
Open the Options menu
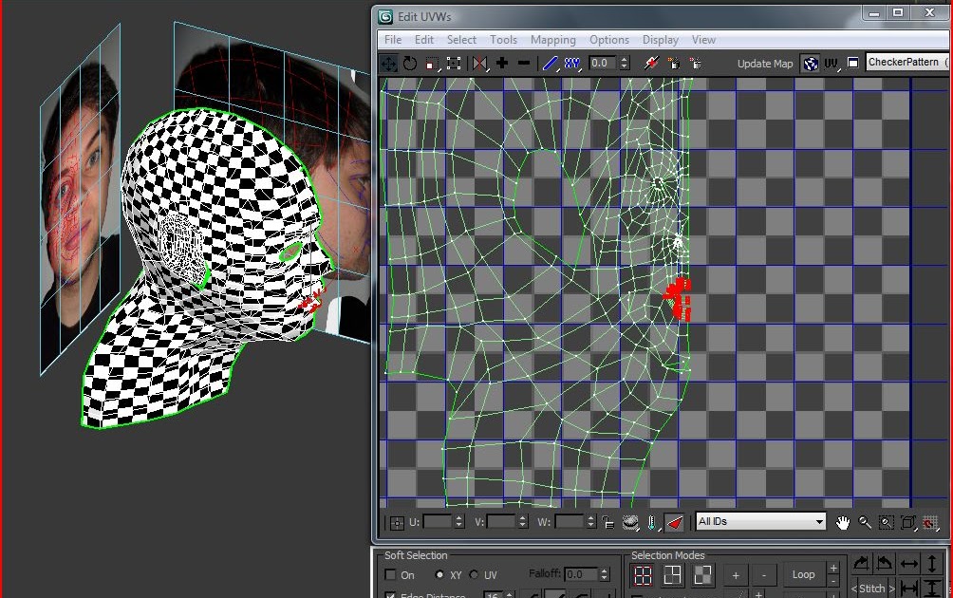(x=608, y=40)
